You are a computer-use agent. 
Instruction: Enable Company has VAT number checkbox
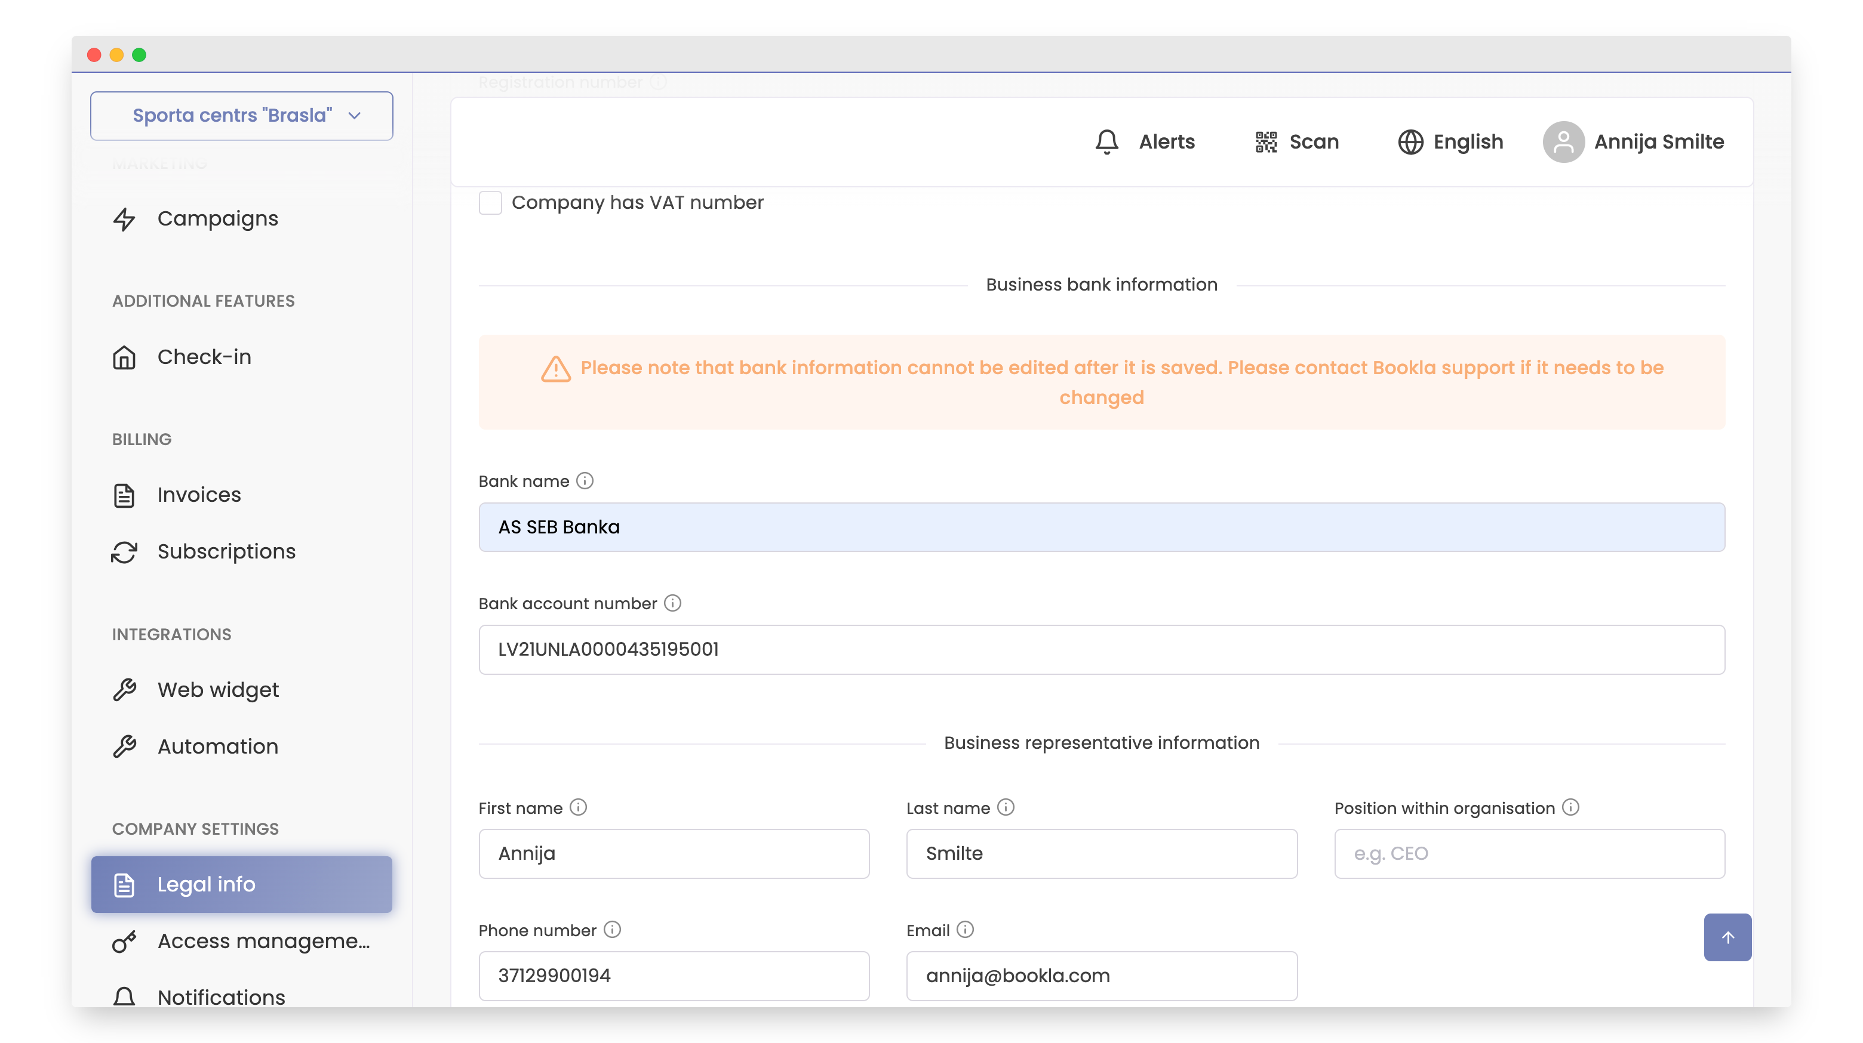pyautogui.click(x=490, y=202)
